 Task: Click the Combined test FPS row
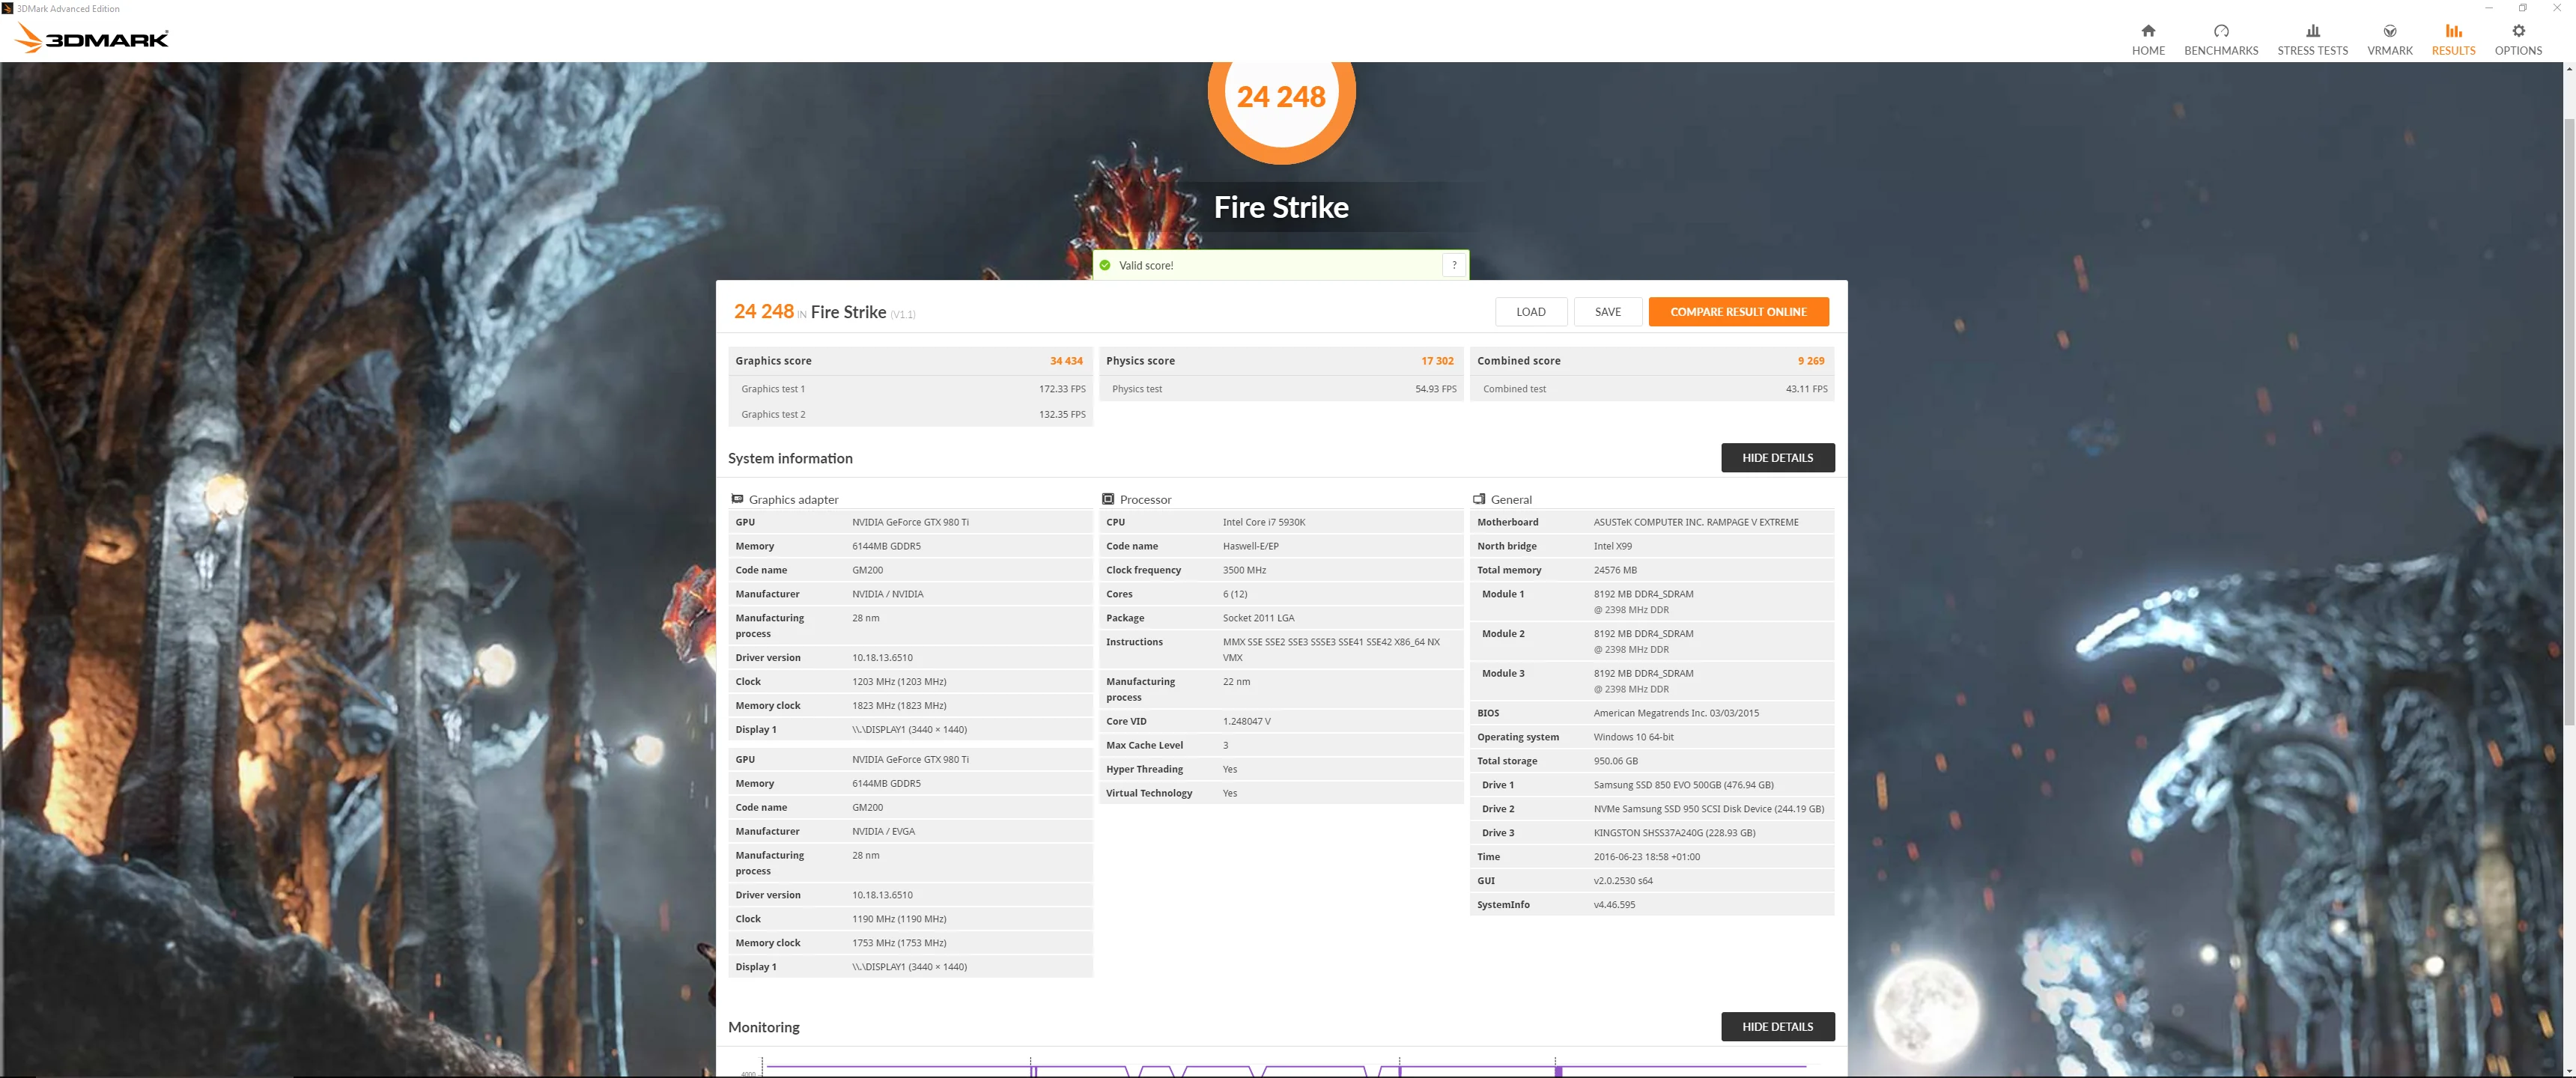(1652, 389)
